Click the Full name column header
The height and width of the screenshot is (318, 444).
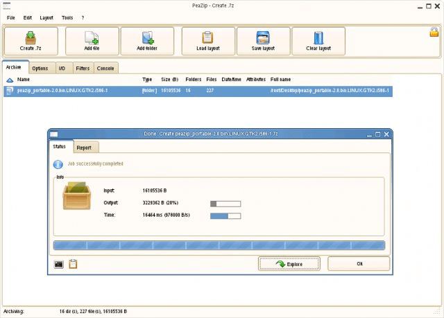pos(280,80)
